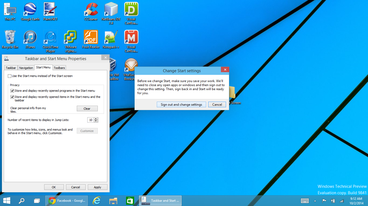
Task: Select iTunes desktop shortcut
Action: tap(30, 39)
